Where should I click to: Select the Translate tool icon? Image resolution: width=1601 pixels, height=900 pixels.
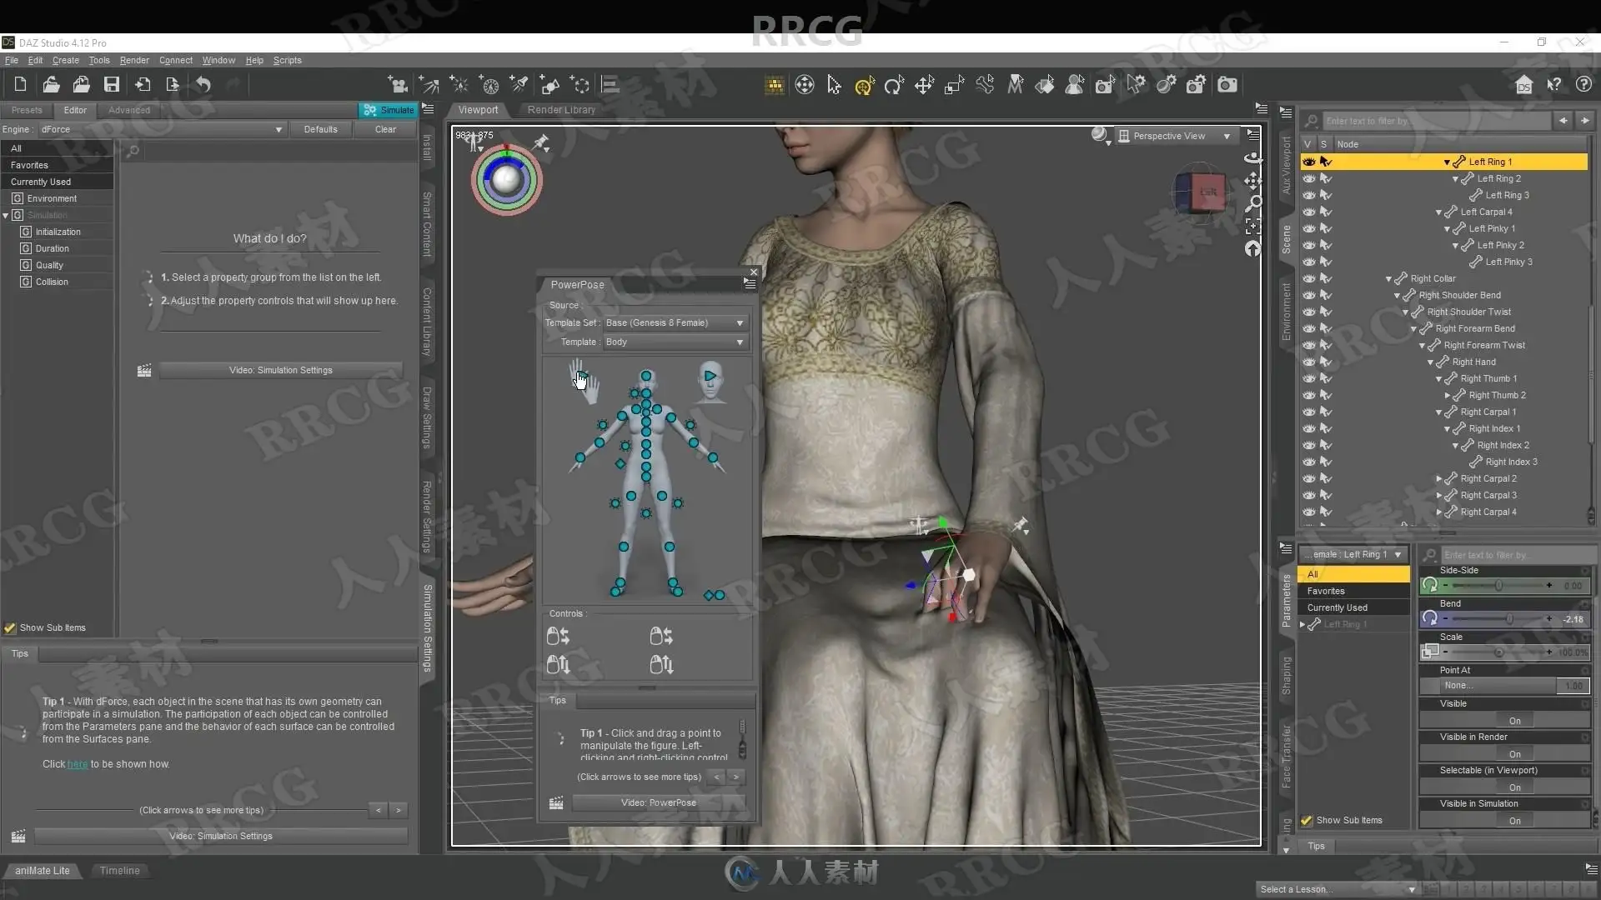924,85
